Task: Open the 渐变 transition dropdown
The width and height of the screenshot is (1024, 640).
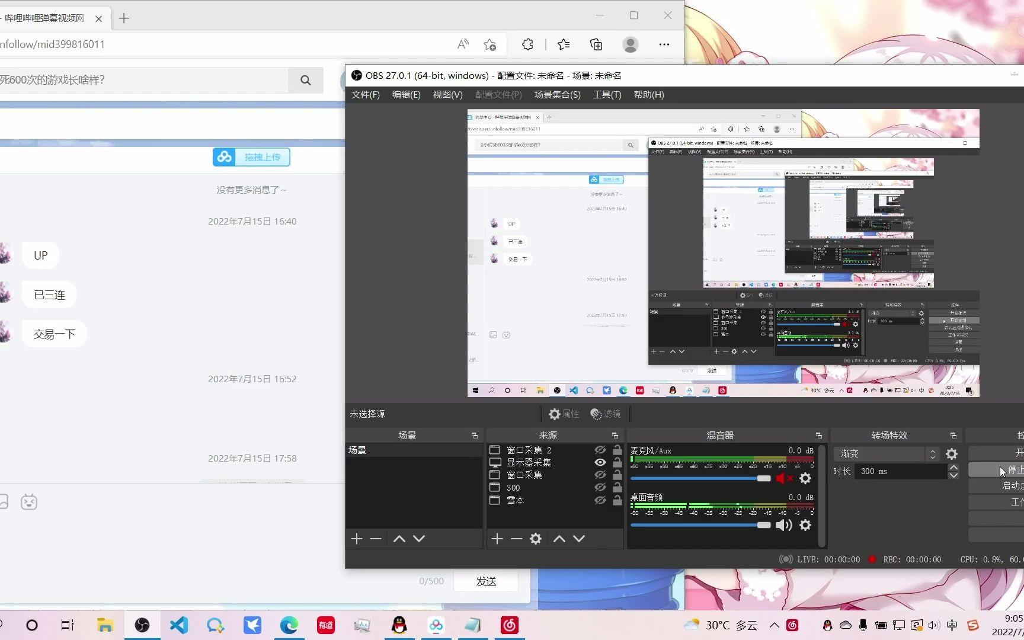Action: (887, 454)
